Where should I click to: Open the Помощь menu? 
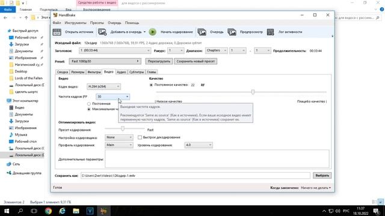pos(132,23)
